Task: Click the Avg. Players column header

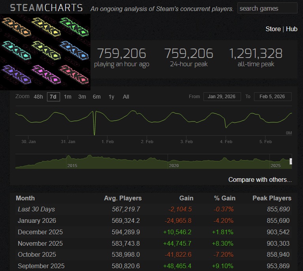Action: [123, 198]
